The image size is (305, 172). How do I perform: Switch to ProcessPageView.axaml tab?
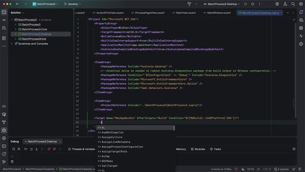(148, 13)
